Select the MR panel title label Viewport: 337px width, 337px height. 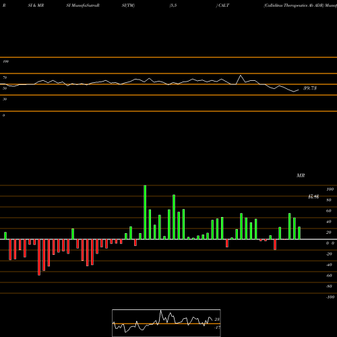pos(301,175)
